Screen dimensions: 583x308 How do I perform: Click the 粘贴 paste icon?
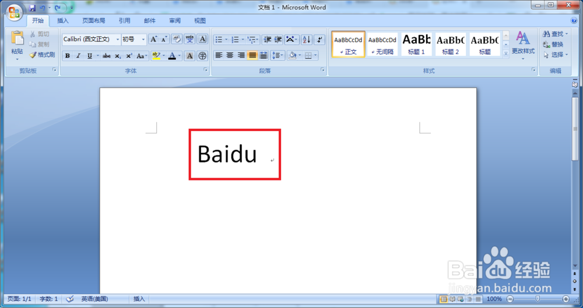(x=17, y=38)
